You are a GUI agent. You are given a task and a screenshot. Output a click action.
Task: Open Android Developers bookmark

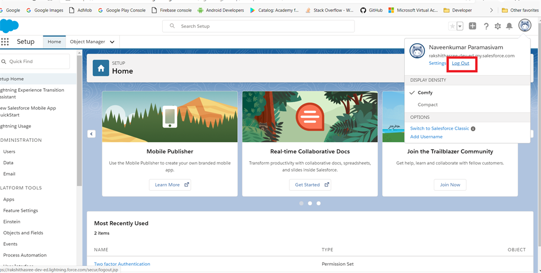(x=221, y=11)
